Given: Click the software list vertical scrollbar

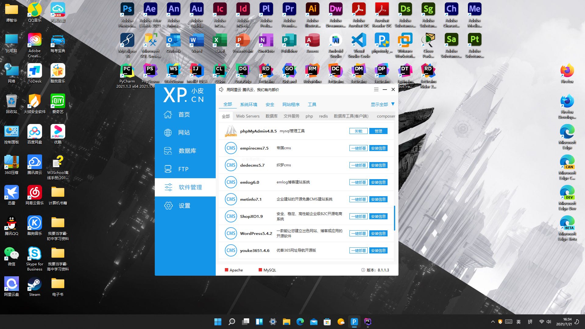Looking at the screenshot, I should click(x=394, y=218).
